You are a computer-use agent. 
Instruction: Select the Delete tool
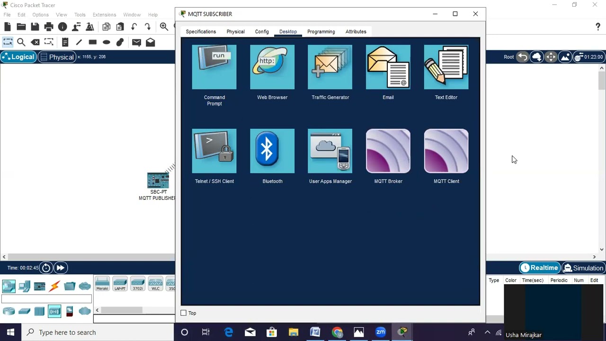pyautogui.click(x=35, y=42)
